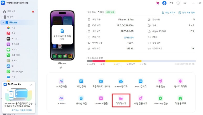Open the 벨소리 메이커 ringtone tool

pos(180,83)
